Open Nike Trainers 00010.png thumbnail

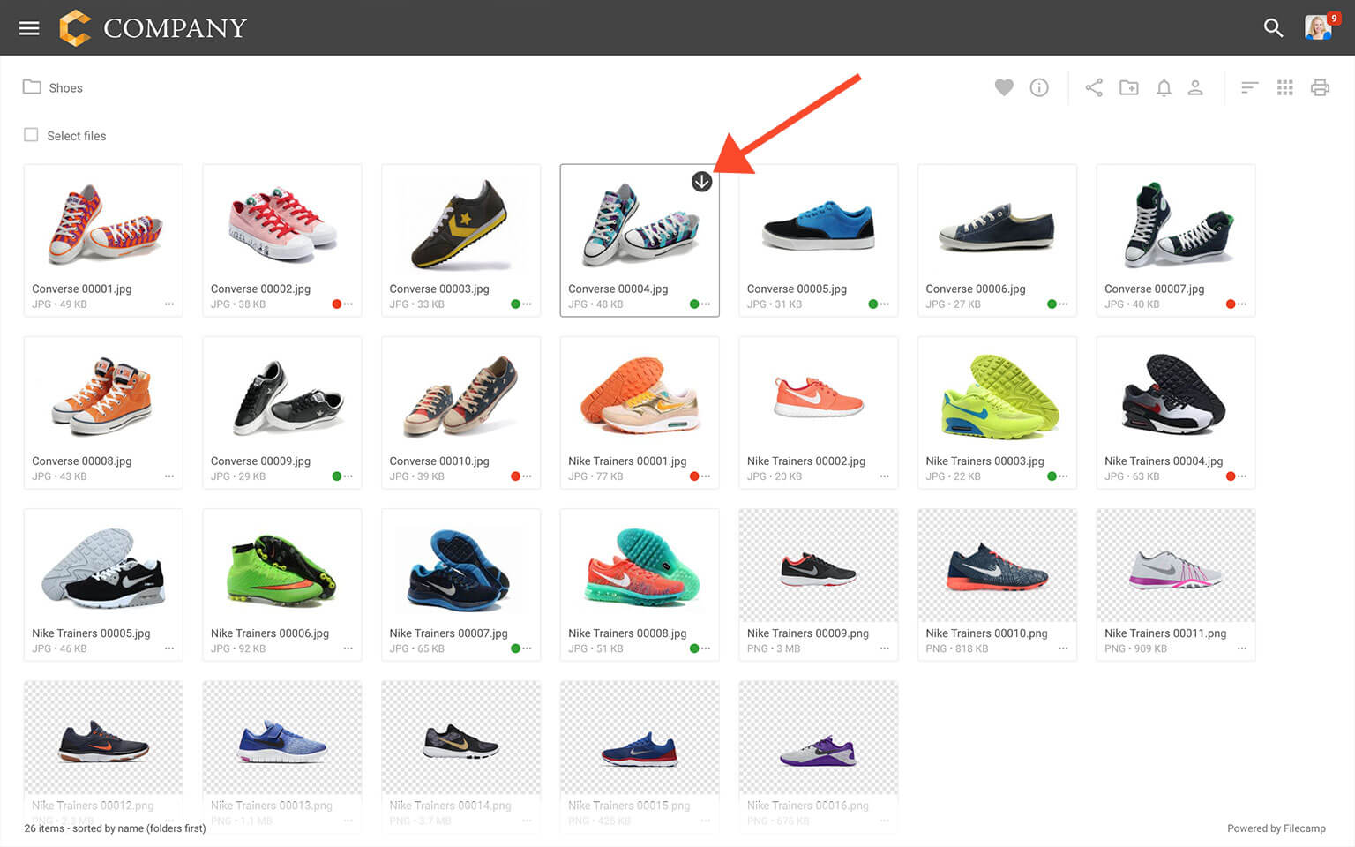997,566
